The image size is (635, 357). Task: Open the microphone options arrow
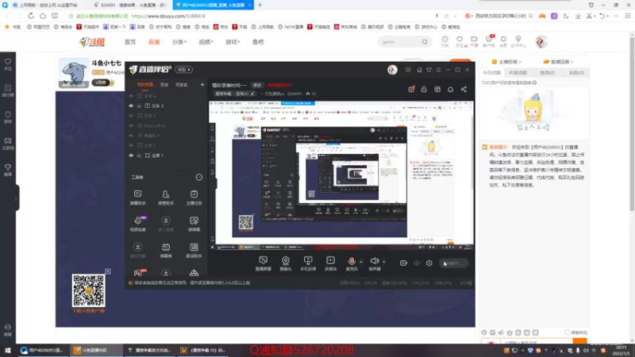[x=361, y=262]
